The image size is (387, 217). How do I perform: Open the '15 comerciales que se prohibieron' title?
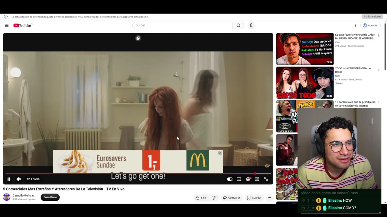[355, 104]
